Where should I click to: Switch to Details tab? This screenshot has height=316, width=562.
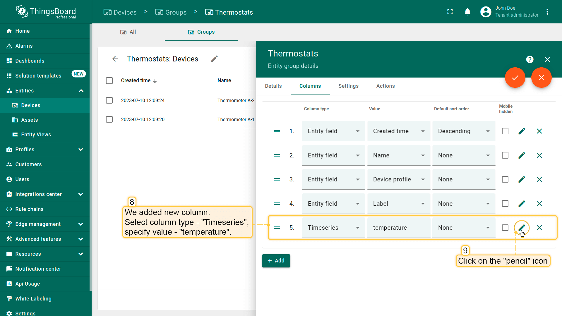pos(273,86)
